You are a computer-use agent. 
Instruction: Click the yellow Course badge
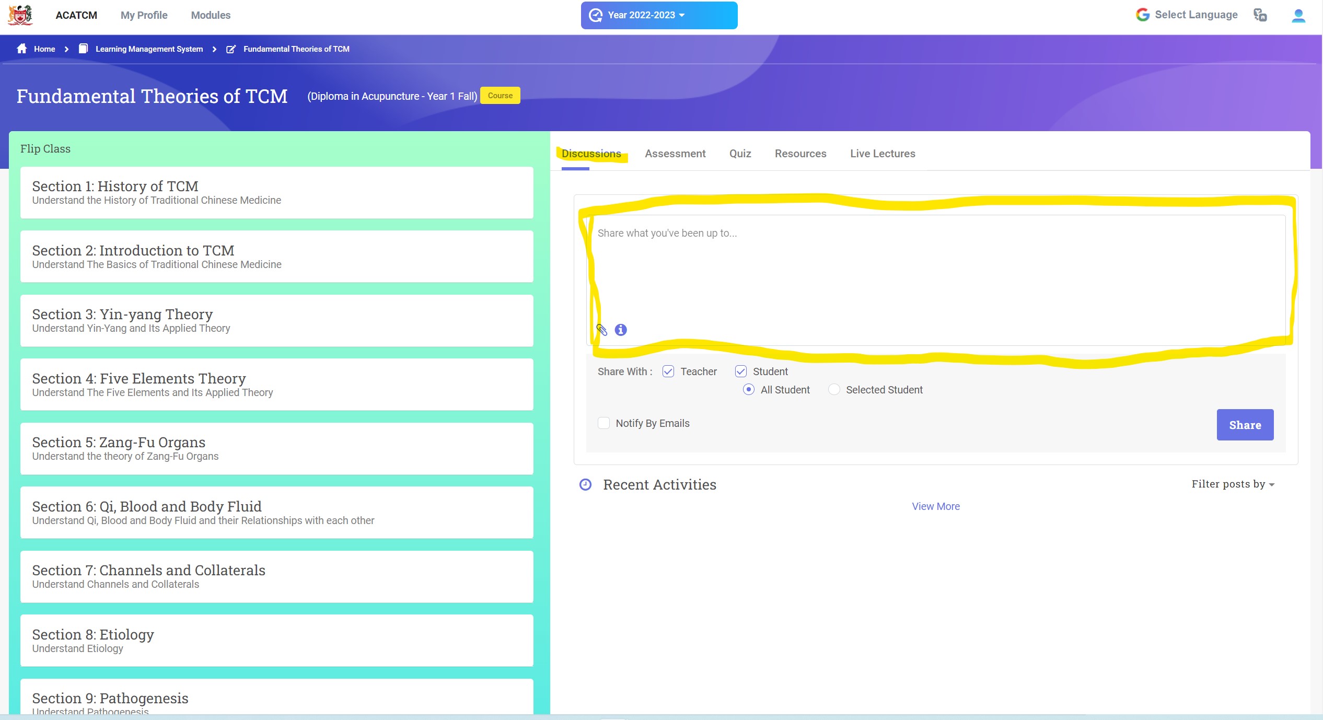tap(500, 96)
